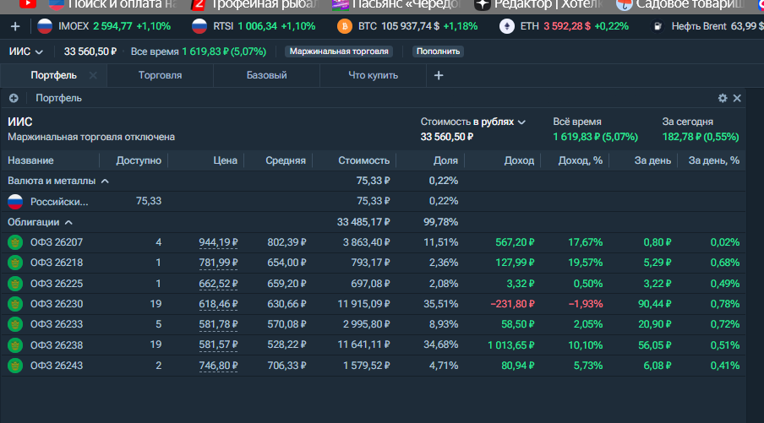The height and width of the screenshot is (423, 764).
Task: Open portfolio widget settings gear
Action: 723,98
